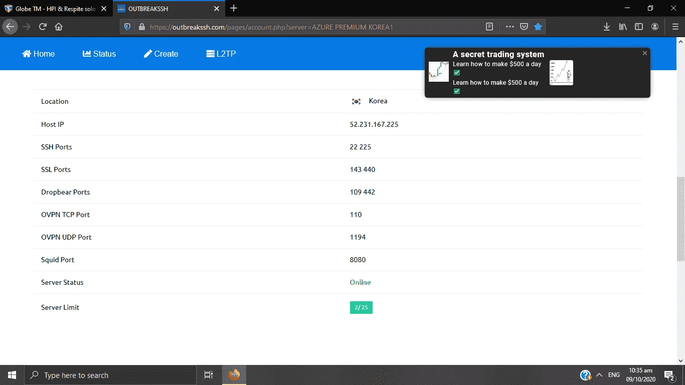Toggle reader view in address bar
The width and height of the screenshot is (685, 385).
point(490,27)
